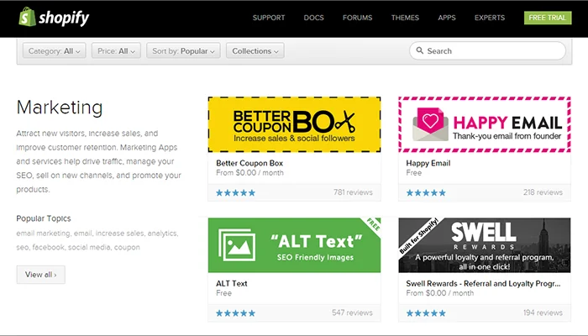
Task: Click the 'From $0.00 / month' price under Better Coupon Box
Action: tap(249, 173)
